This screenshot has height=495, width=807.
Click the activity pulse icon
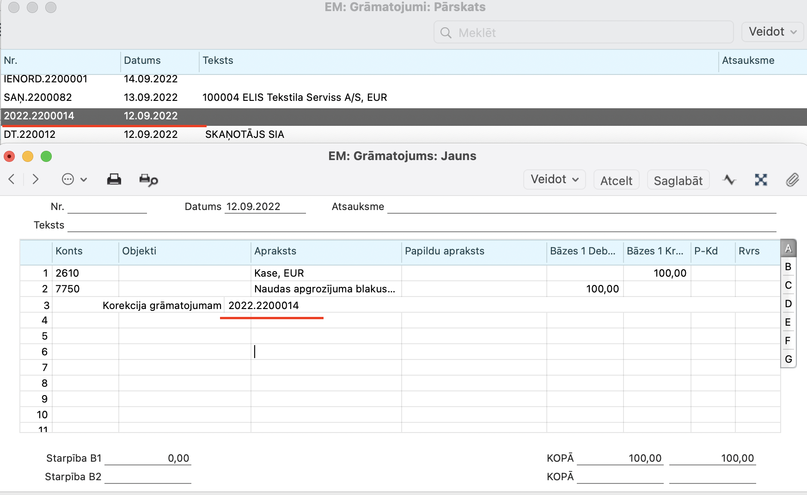(x=729, y=180)
